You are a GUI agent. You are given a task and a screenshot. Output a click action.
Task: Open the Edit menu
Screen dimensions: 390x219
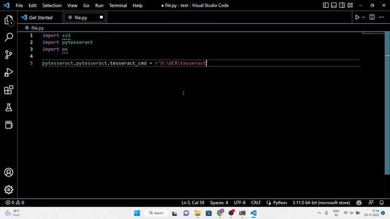(x=32, y=5)
